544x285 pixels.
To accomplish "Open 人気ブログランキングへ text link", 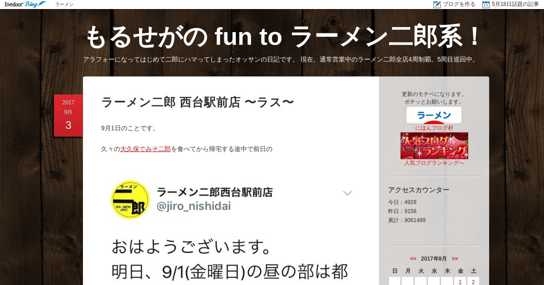I will [434, 163].
